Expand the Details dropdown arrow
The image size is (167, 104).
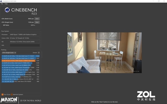(39, 53)
